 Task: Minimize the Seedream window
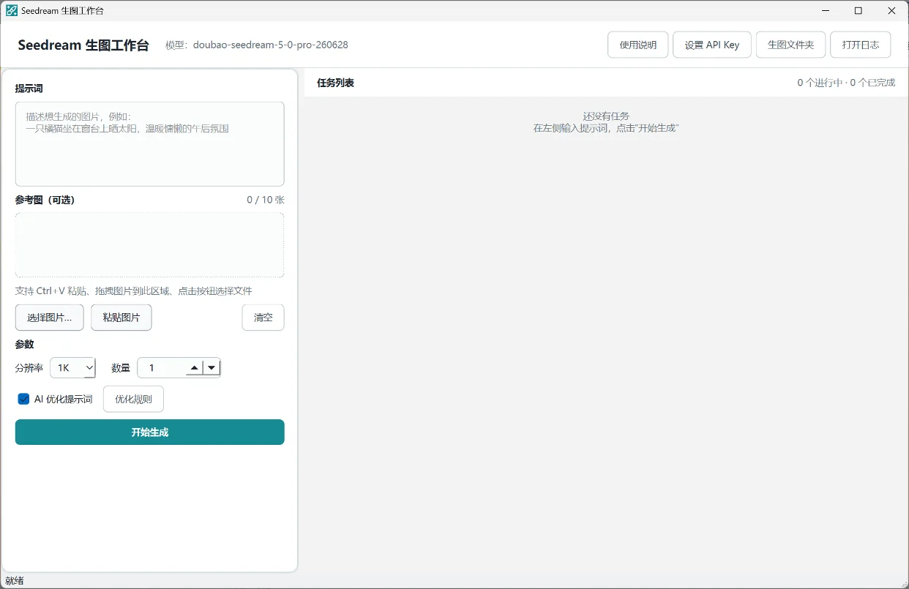point(825,11)
